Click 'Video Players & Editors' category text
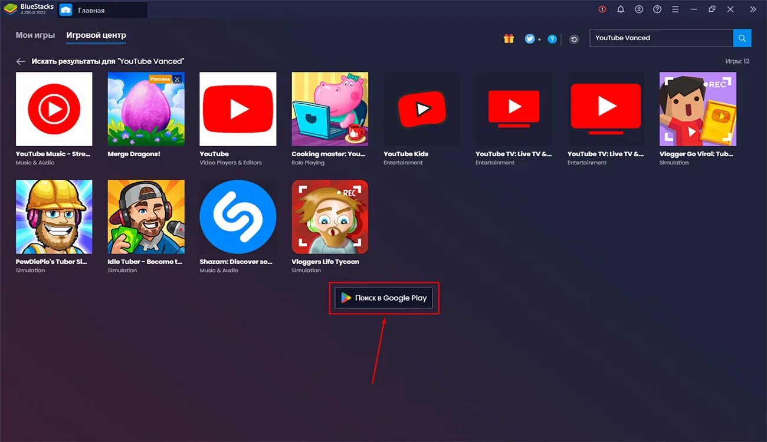This screenshot has width=767, height=442. (x=231, y=163)
